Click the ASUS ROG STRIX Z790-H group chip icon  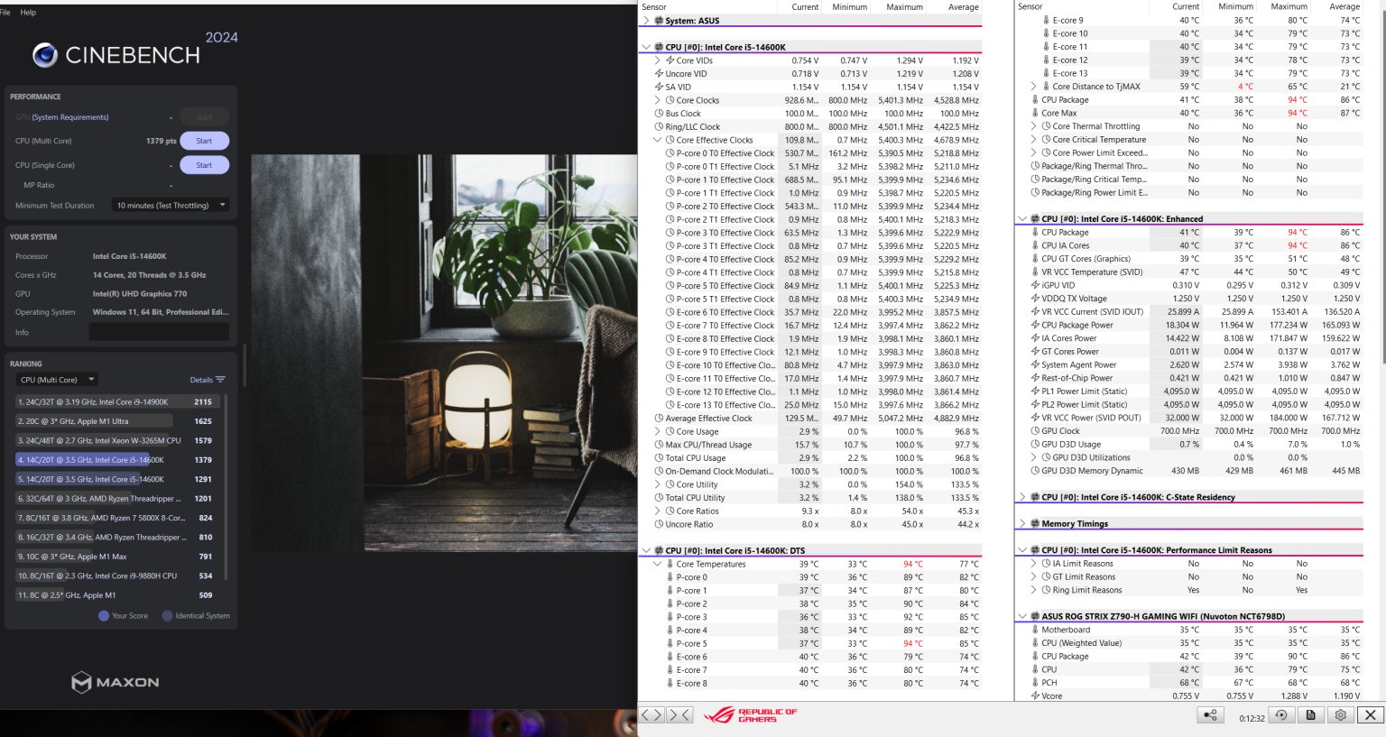1035,617
